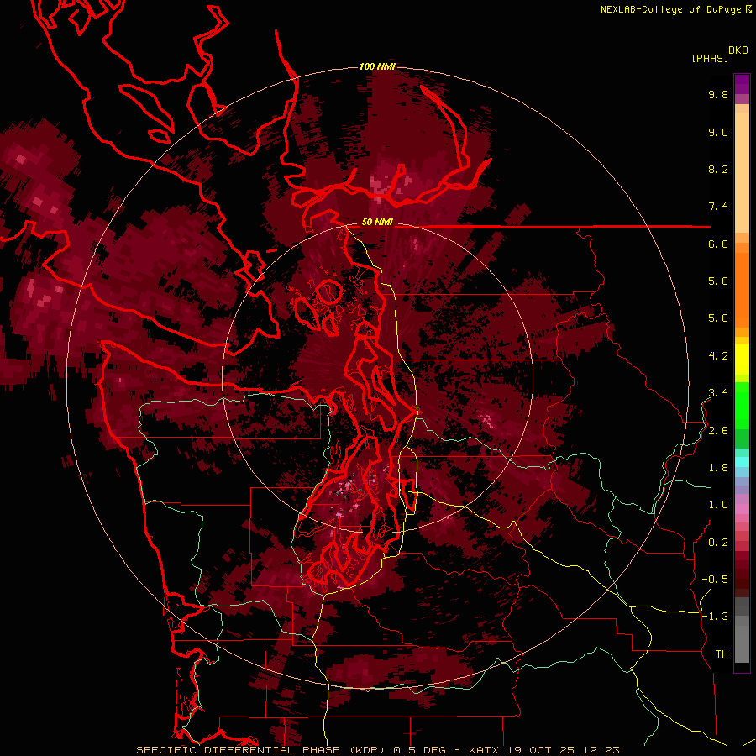Click the 4.2 legend value
756x756 pixels.
pos(718,356)
